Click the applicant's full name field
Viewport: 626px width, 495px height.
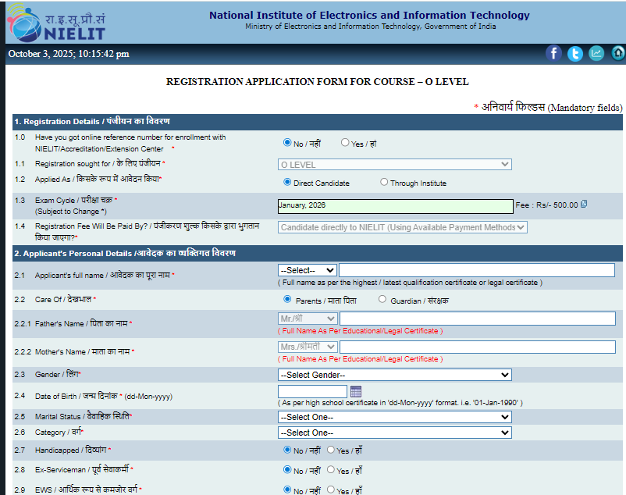pos(477,270)
